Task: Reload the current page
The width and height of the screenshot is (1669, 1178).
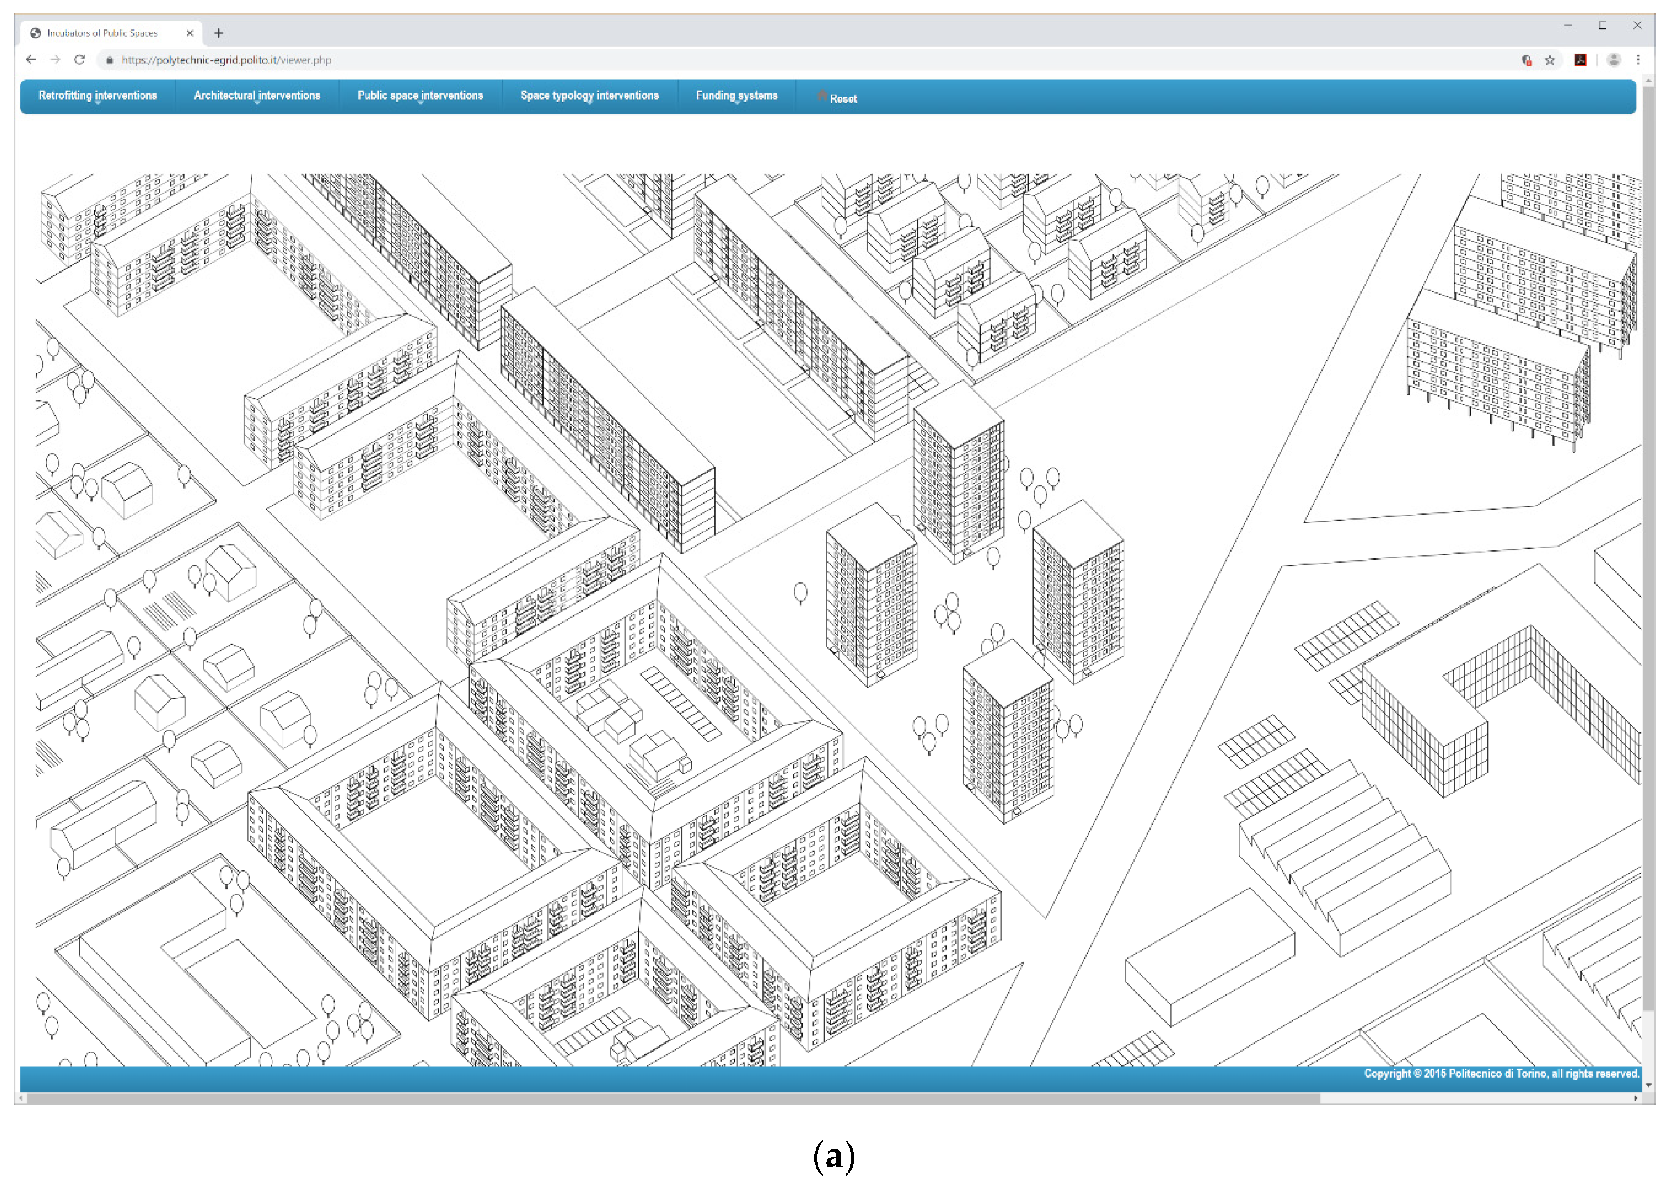Action: click(x=80, y=60)
